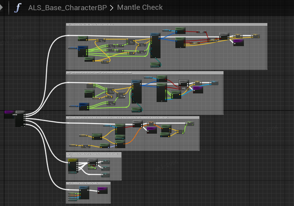Click the fifth comment box header at bottom
The image size is (294, 206).
[x=88, y=183]
